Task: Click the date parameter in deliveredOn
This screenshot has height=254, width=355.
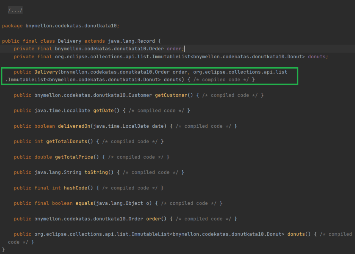Action: click(x=158, y=126)
